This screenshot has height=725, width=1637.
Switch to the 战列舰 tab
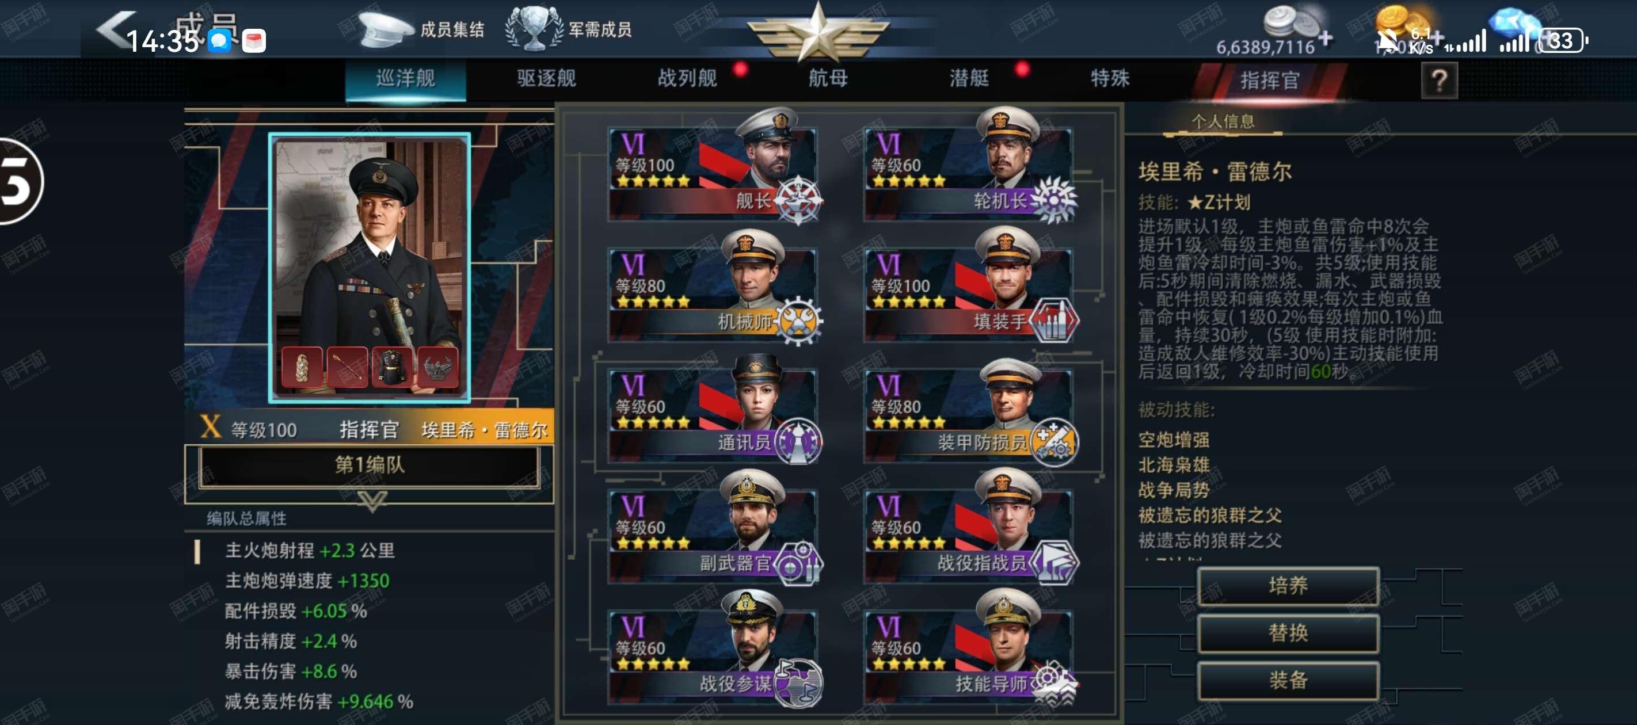(688, 79)
